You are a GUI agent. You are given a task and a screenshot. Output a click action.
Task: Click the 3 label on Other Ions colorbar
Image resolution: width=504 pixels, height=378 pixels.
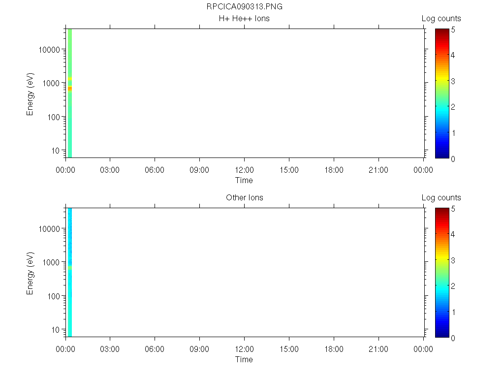tap(453, 260)
